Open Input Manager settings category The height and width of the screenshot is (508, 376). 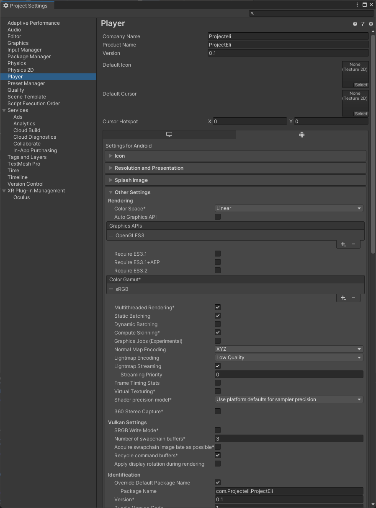(x=24, y=50)
